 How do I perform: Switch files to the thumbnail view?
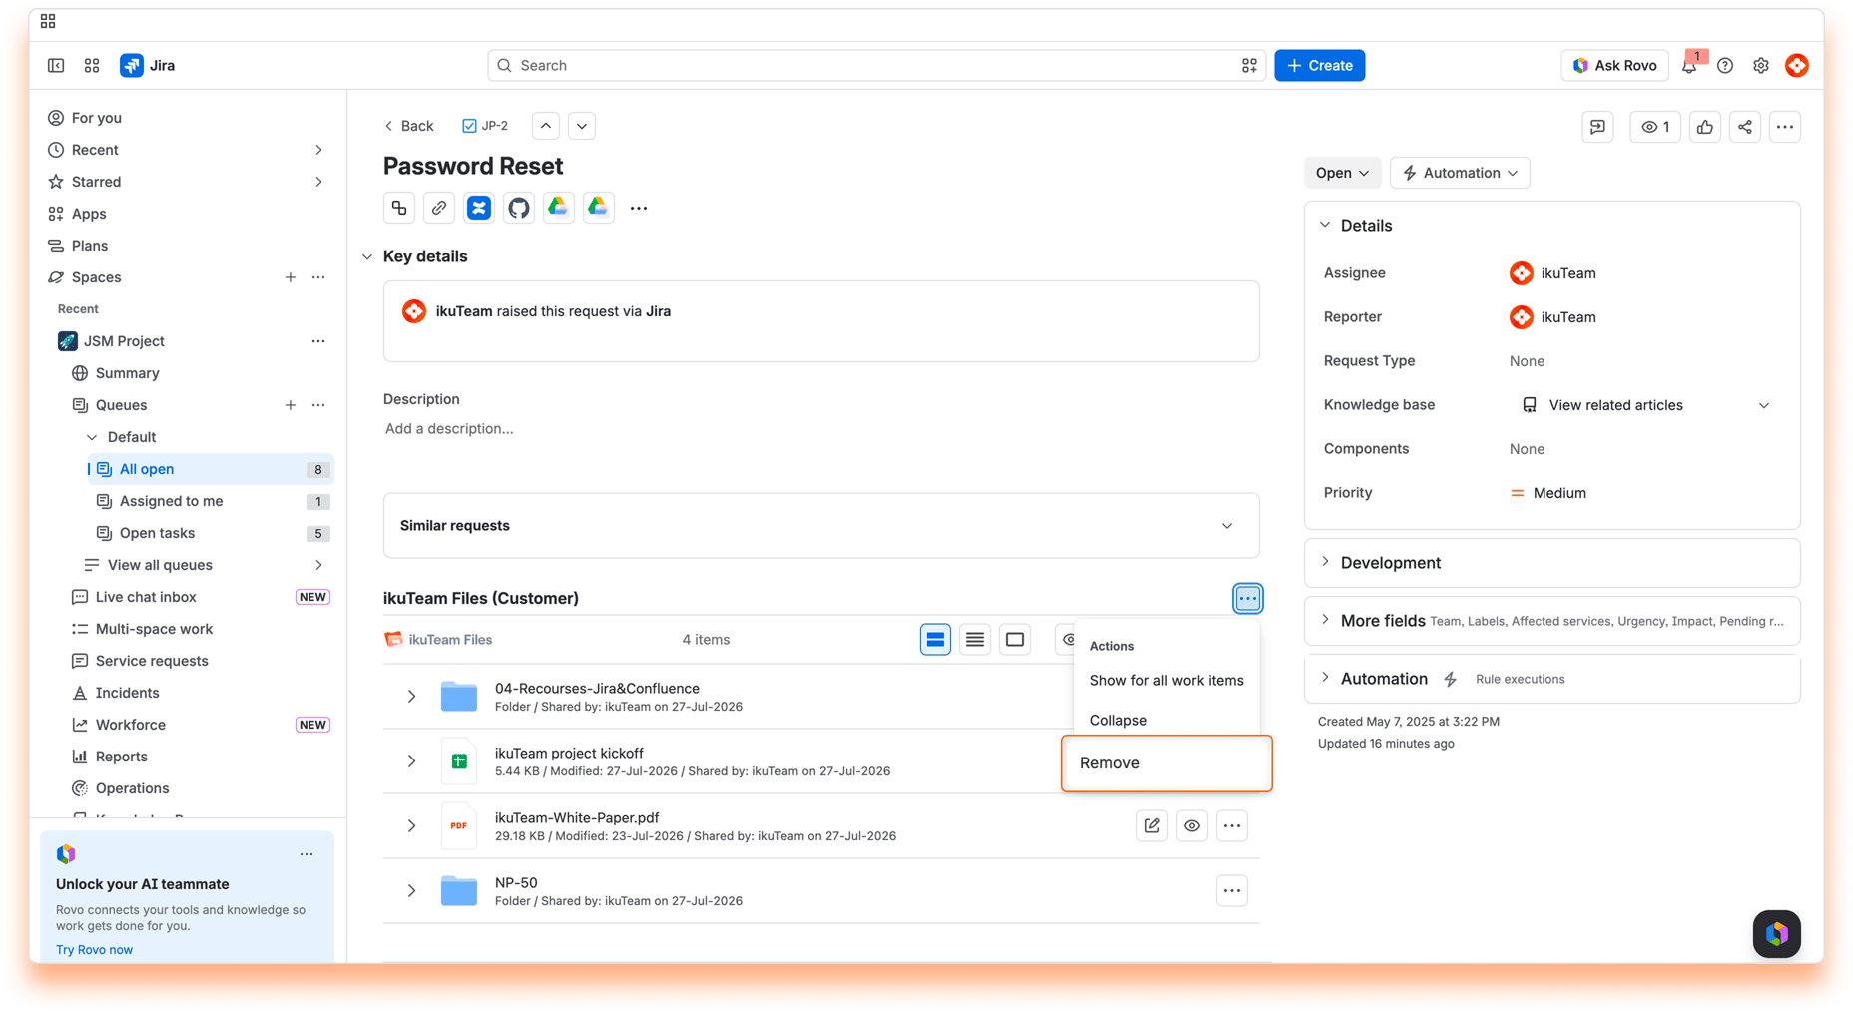(x=1015, y=640)
